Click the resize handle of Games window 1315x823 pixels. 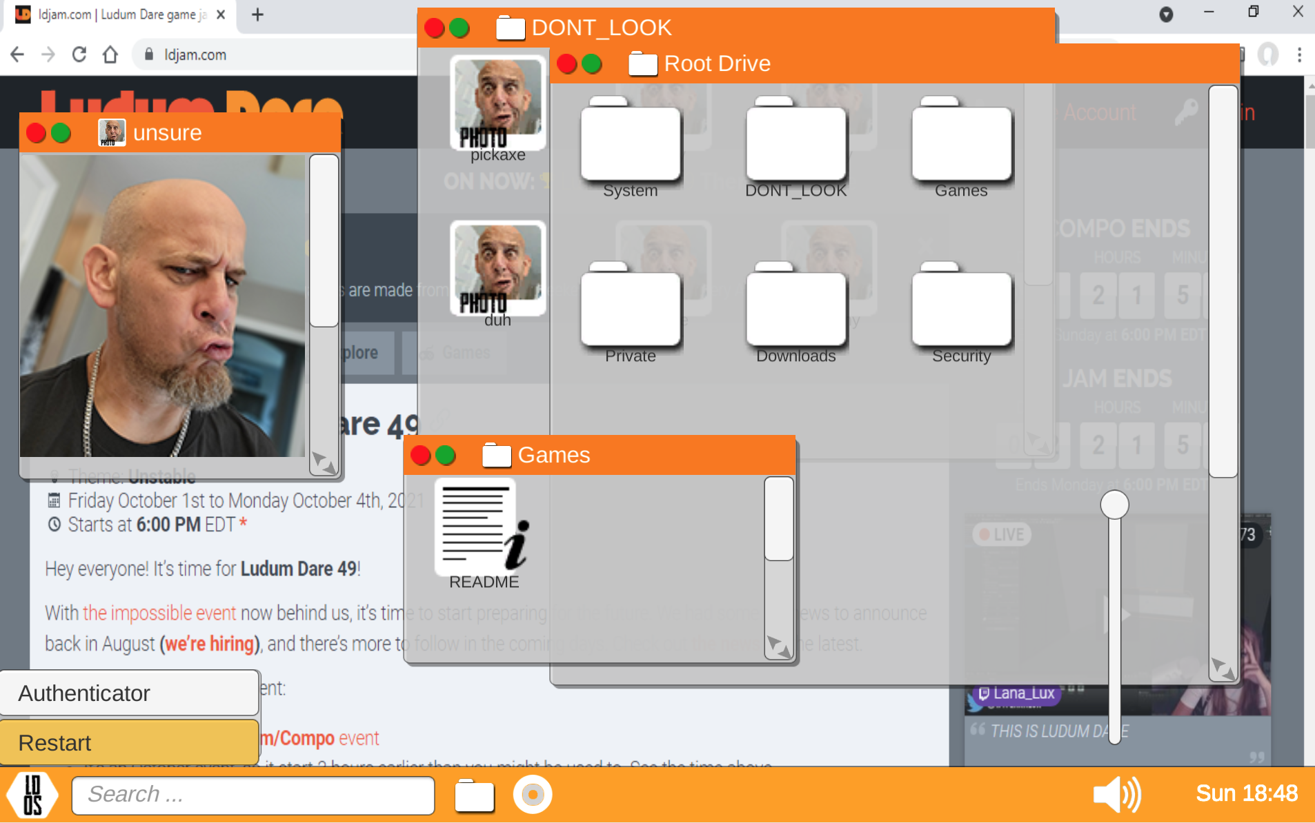pyautogui.click(x=779, y=647)
